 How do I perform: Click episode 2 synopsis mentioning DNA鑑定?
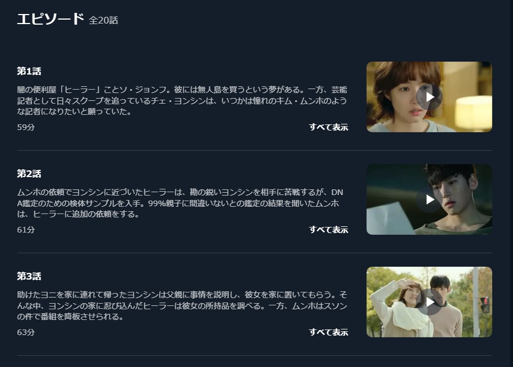[180, 203]
